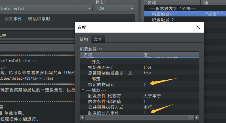226x123 pixels.
Task: Close the 参数 dialog window
Action: (x=198, y=27)
